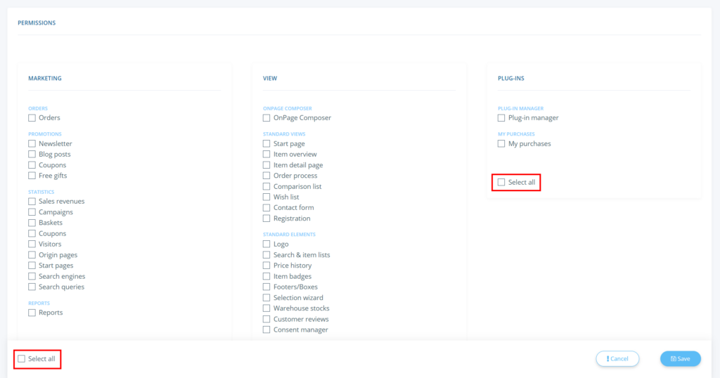Viewport: 720px width, 378px height.
Task: Tick the Contact form checkbox
Action: coord(266,207)
